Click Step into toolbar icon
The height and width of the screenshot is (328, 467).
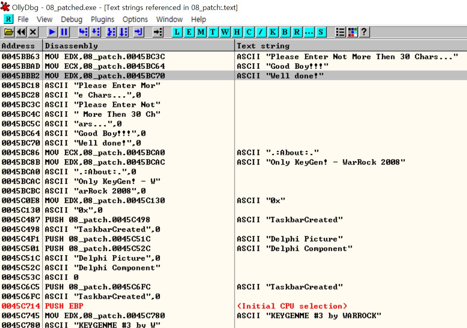[83, 32]
